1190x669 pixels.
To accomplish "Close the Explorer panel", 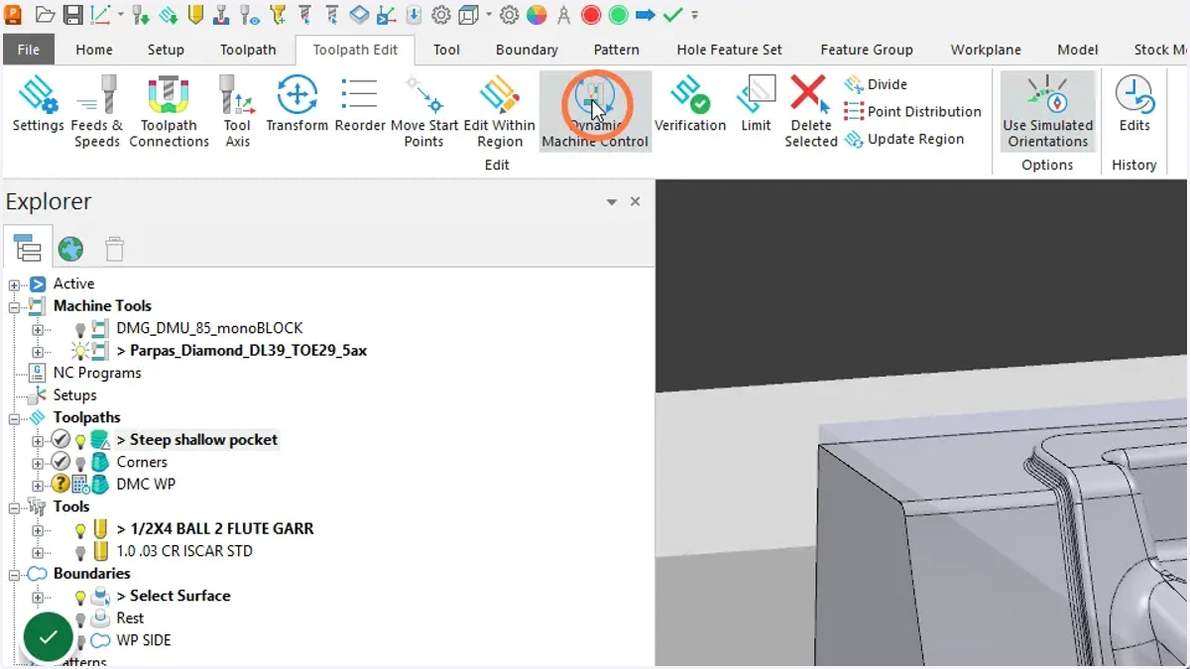I will 636,202.
